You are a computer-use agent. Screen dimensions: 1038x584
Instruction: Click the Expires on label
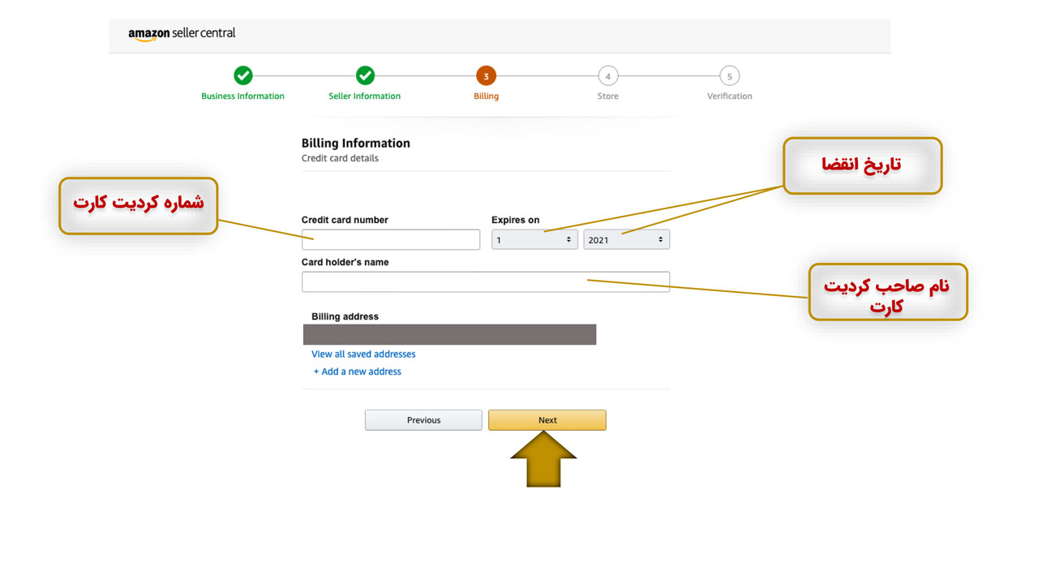[x=516, y=220]
